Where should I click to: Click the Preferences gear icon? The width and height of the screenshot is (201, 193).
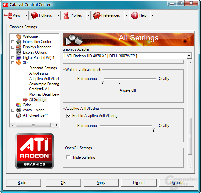pos(96,15)
